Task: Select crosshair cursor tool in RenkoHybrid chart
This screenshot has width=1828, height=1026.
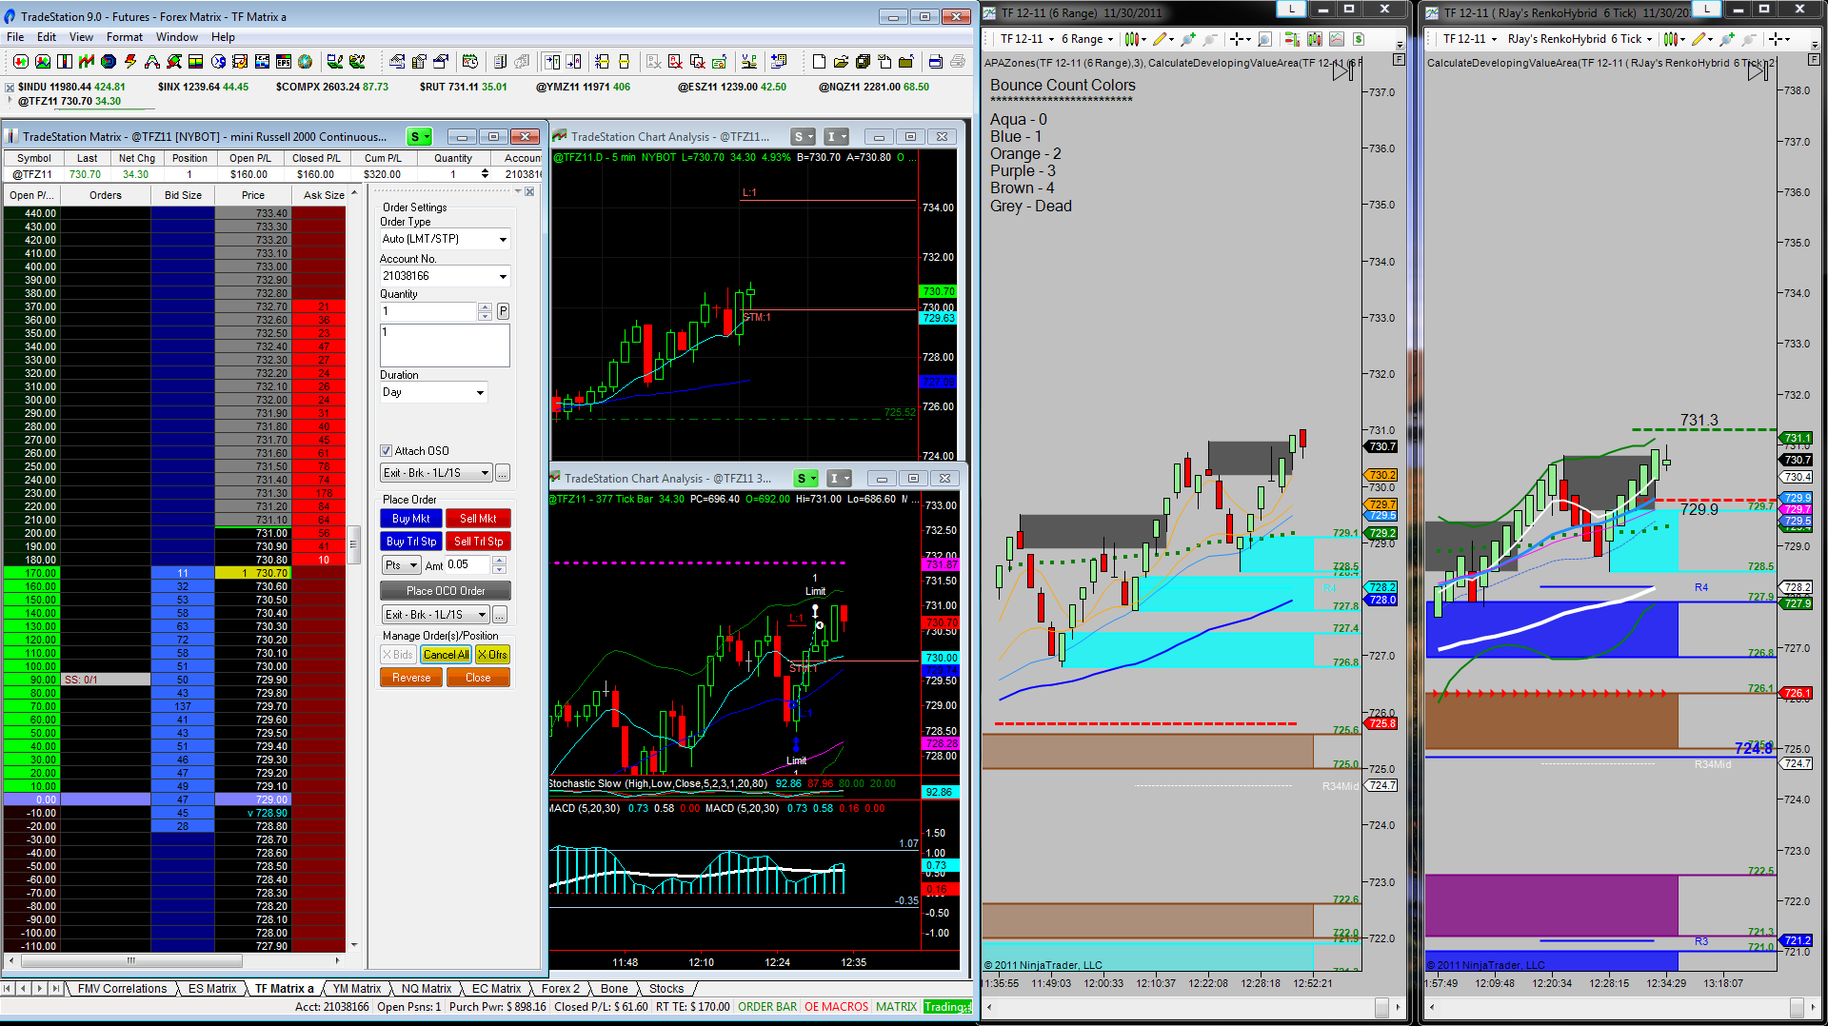Action: tap(1777, 39)
